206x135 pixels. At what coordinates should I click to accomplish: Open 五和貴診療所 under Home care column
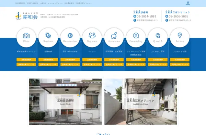[x=114, y=60]
